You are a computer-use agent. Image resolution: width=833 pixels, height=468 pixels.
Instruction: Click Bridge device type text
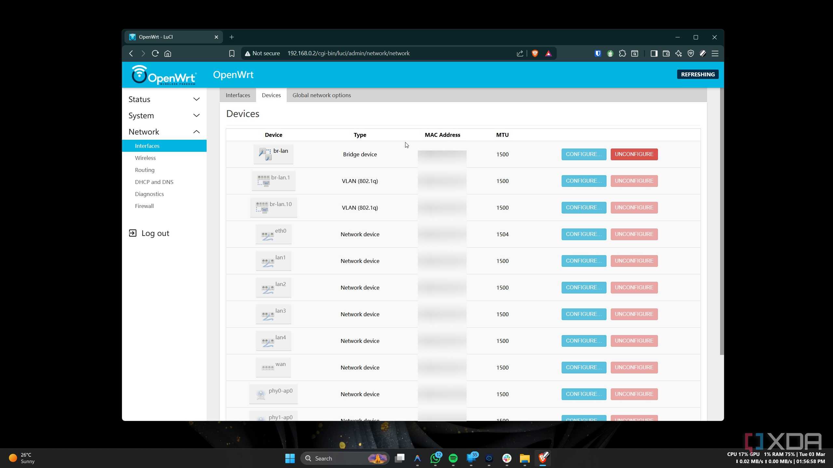pos(360,154)
